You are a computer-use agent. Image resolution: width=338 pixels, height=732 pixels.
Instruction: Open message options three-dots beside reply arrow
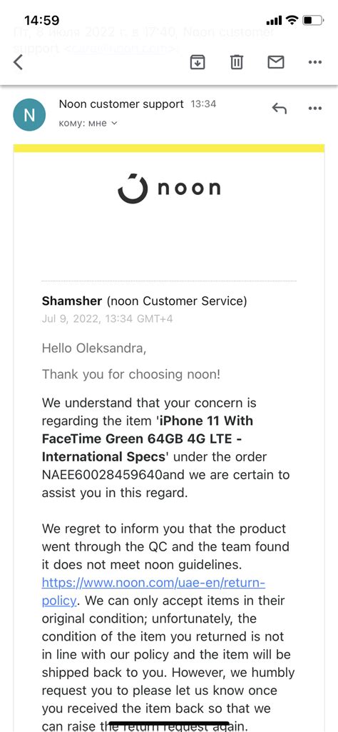coord(315,109)
